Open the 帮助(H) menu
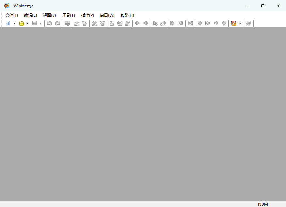286x207 pixels. (x=127, y=15)
